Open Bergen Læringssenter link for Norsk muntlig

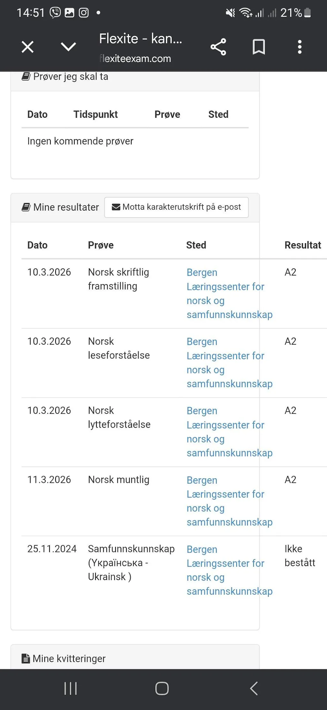225,501
